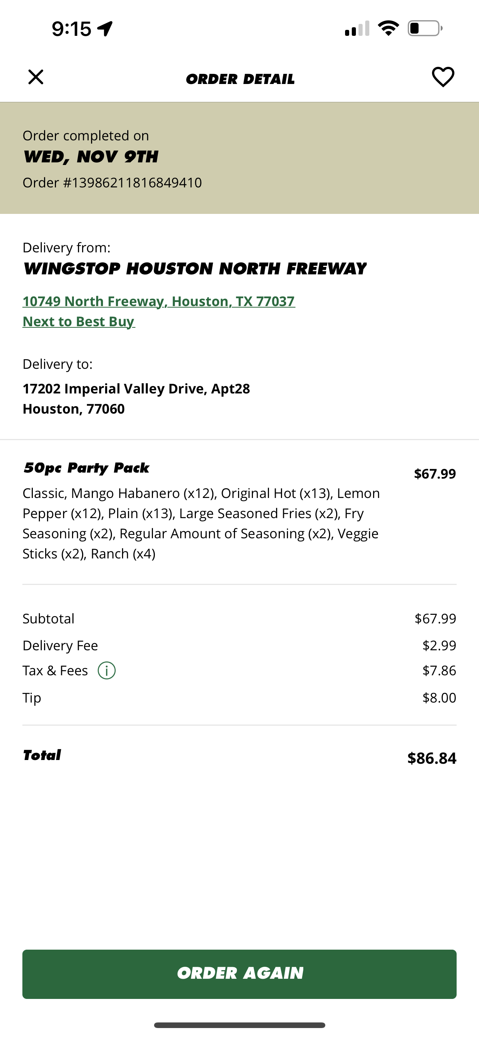479x1037 pixels.
Task: Tap the delivery address on Imperial Valley Drive
Action: point(136,399)
